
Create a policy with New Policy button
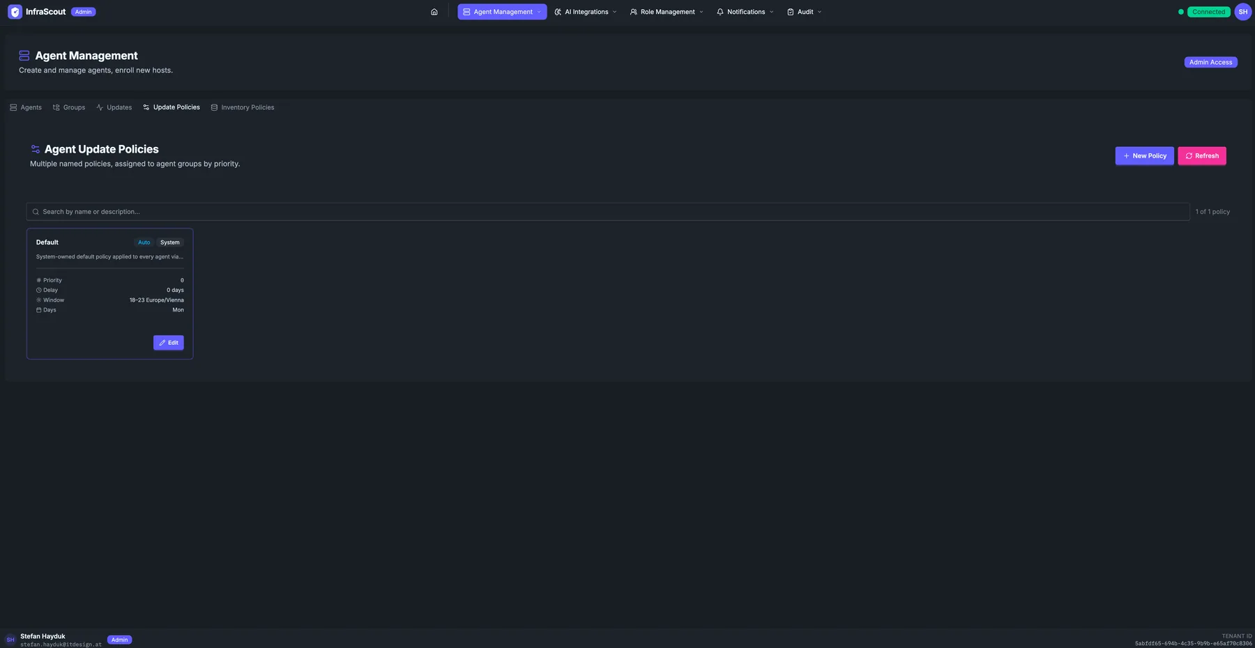coord(1144,156)
